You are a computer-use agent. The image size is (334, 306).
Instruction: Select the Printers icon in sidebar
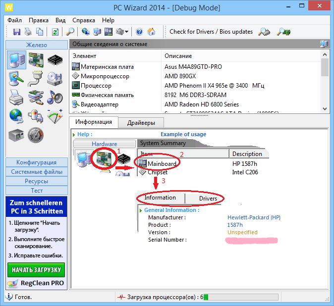point(16,98)
